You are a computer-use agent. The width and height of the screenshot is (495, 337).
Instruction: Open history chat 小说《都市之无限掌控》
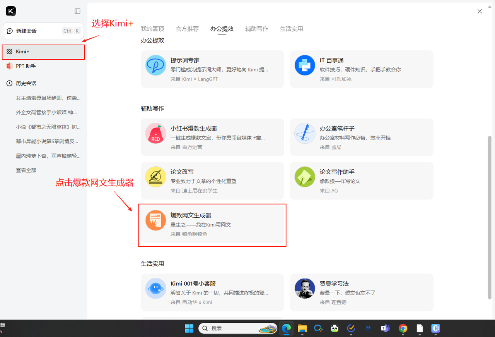click(48, 127)
